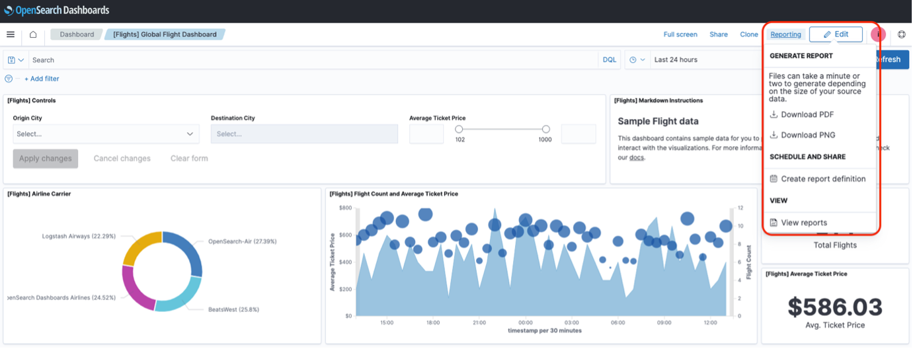
Task: Click the OpenSearch Dashboards logo
Action: click(x=56, y=11)
